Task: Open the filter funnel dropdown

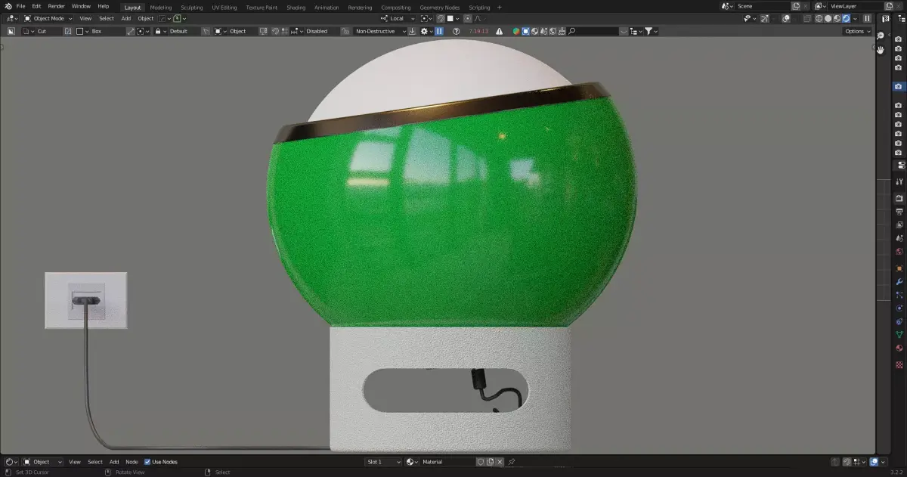Action: [651, 31]
